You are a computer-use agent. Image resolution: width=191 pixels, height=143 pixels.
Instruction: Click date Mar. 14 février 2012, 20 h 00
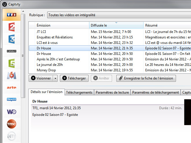[112, 65]
